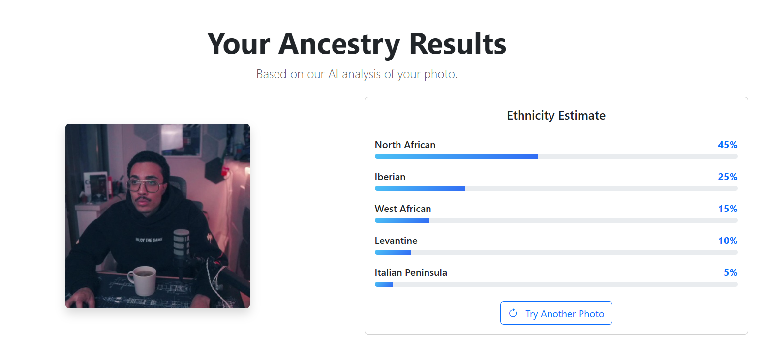Click the uploaded photo thumbnail
Screen dimensions: 764x361
pos(157,216)
